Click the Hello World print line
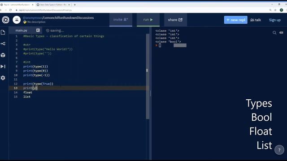This screenshot has width=287, height=161. point(48,49)
